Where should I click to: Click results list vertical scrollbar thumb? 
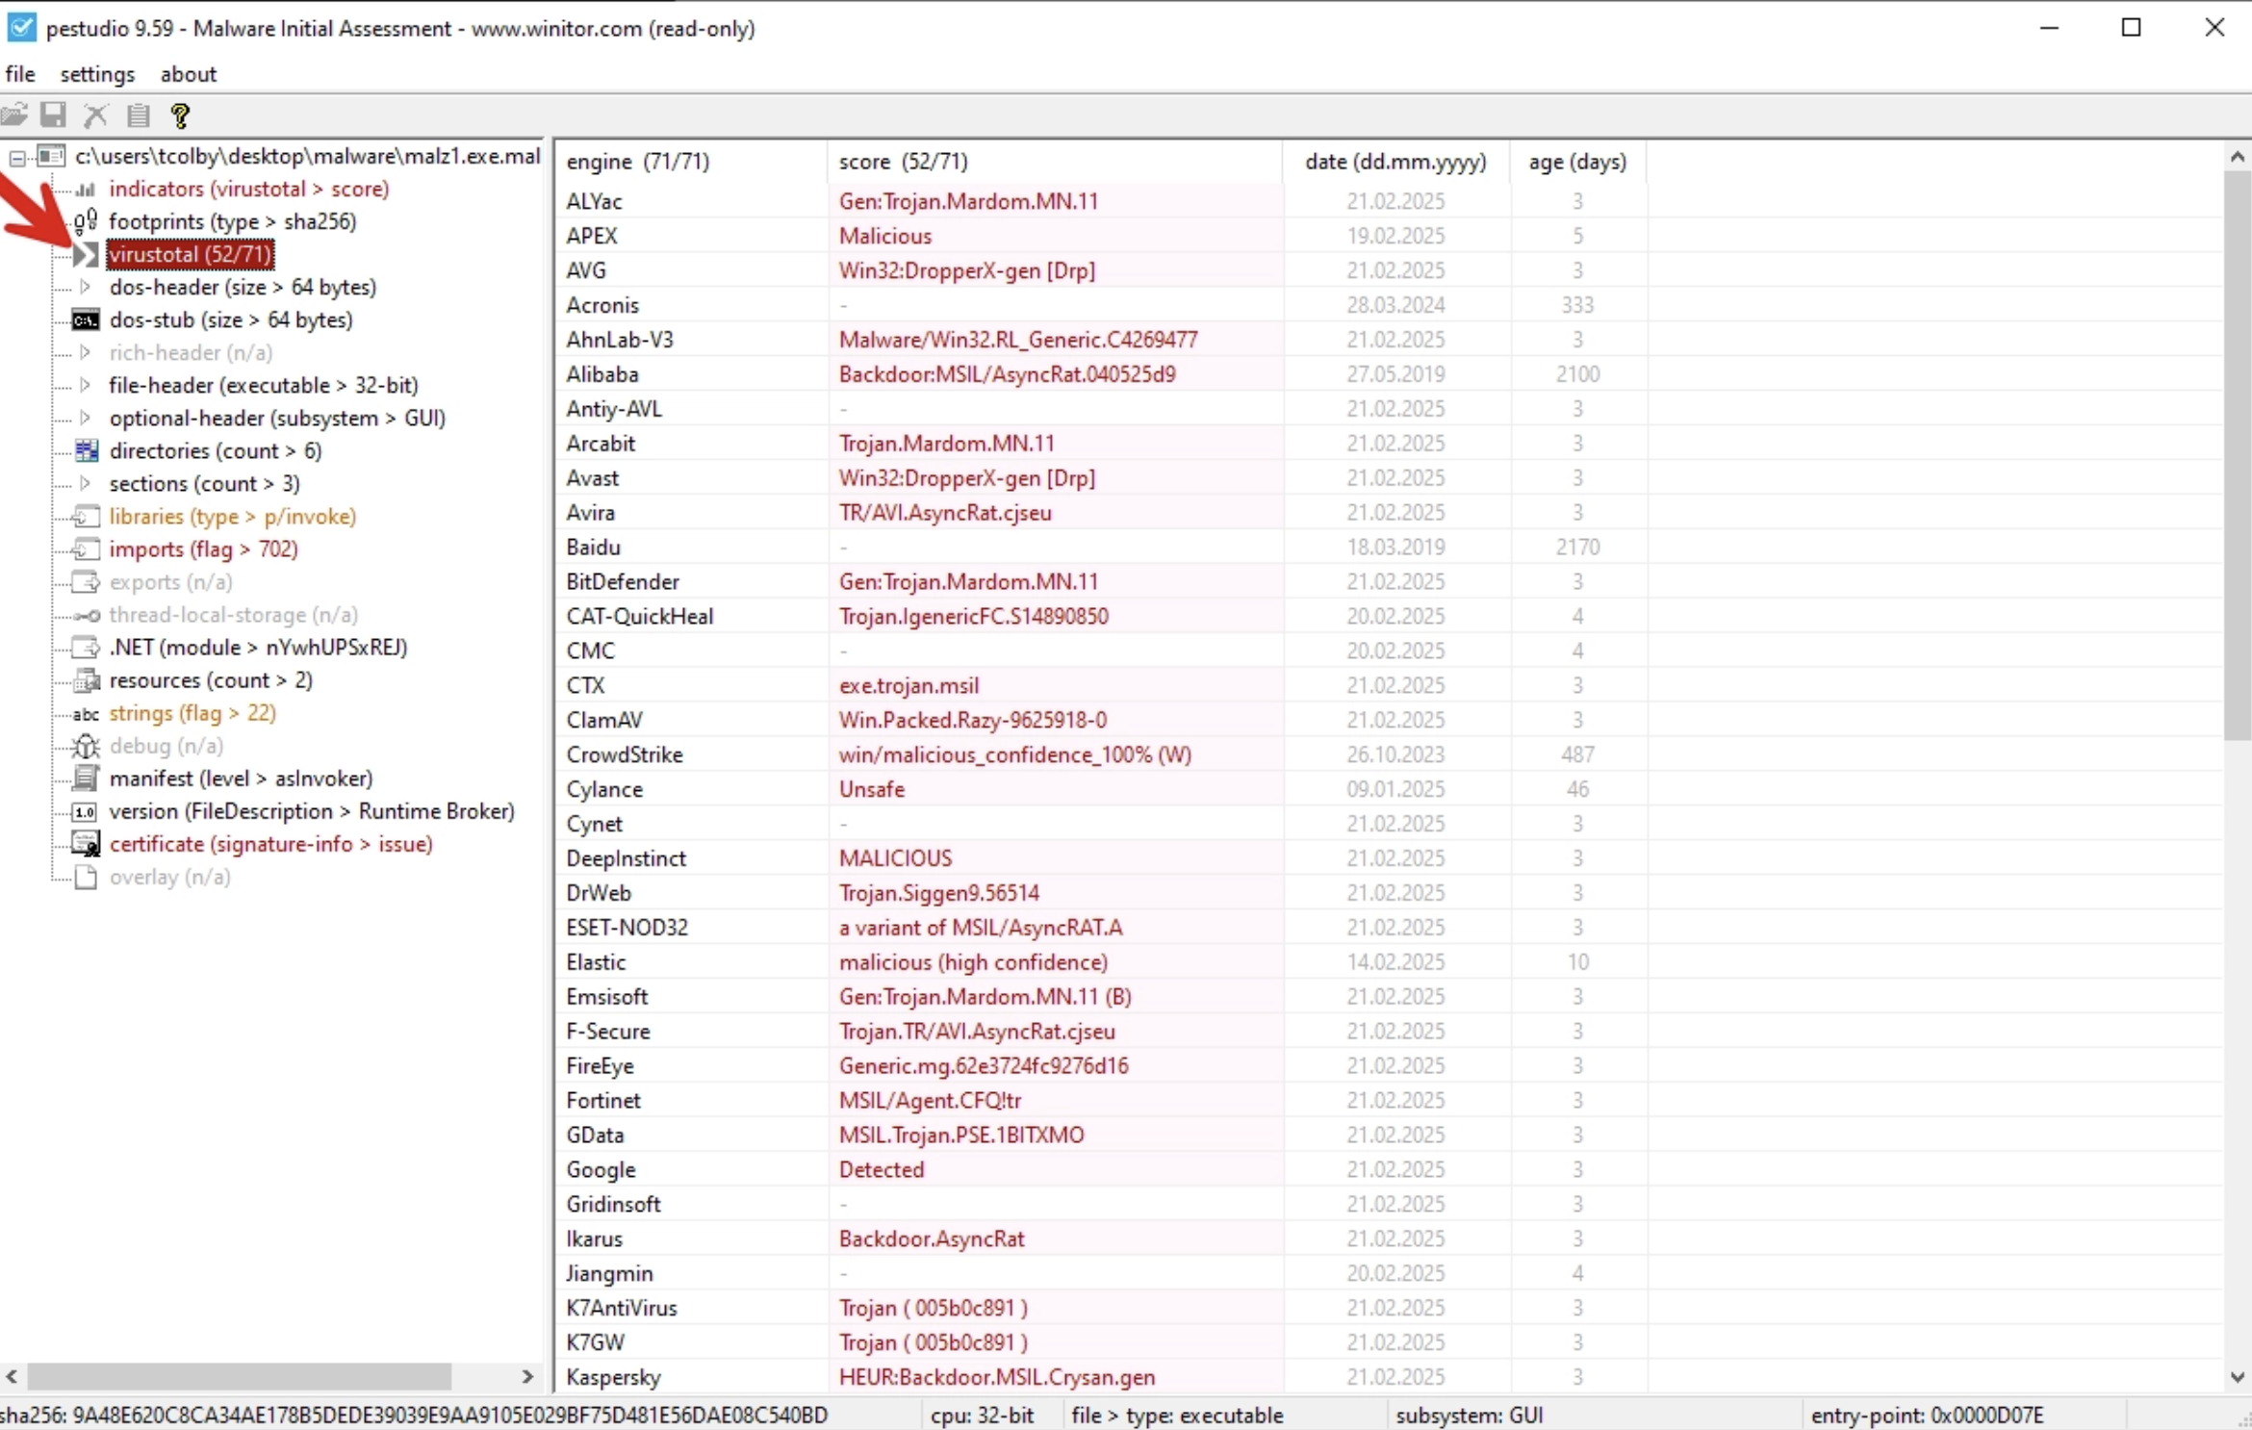click(2238, 456)
